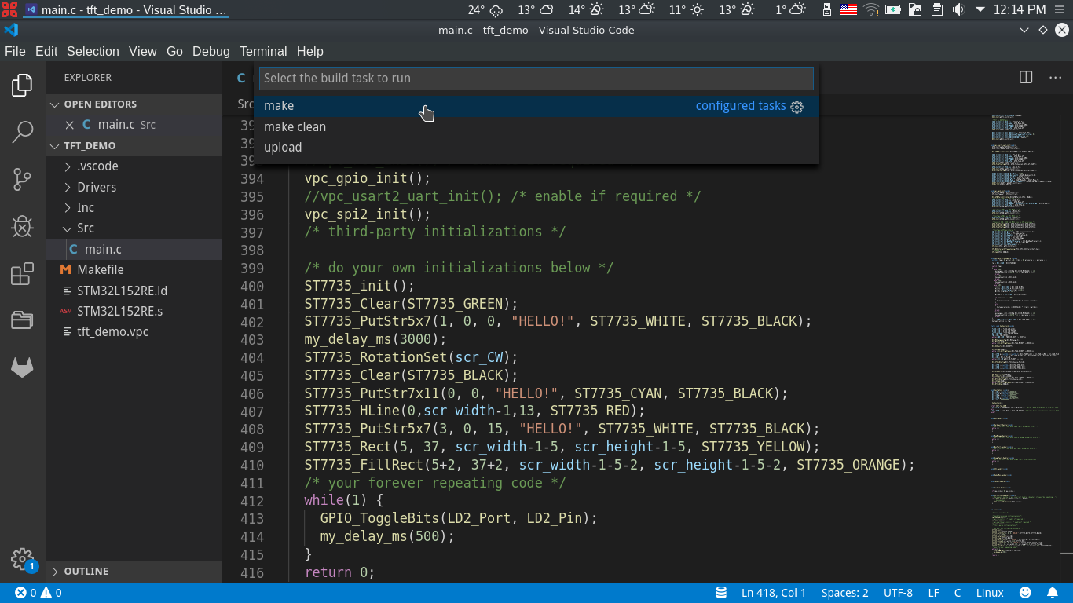The image size is (1073, 603).
Task: Expand the Drivers folder
Action: pos(96,187)
